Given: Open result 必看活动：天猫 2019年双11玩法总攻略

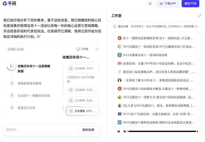Looking at the screenshot, I should point(159,64).
